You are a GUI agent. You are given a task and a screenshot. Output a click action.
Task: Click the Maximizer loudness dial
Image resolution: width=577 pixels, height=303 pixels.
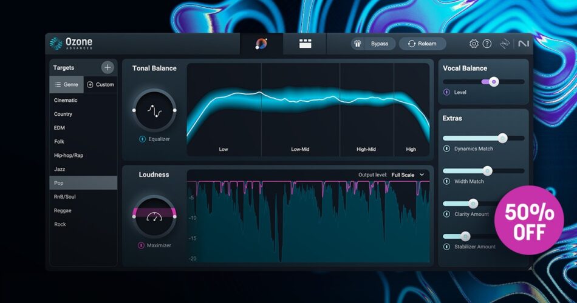pos(154,216)
